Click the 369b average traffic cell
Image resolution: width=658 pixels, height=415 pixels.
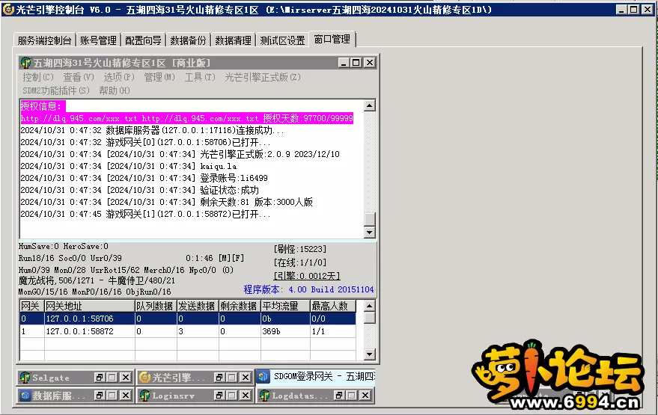pyautogui.click(x=285, y=331)
